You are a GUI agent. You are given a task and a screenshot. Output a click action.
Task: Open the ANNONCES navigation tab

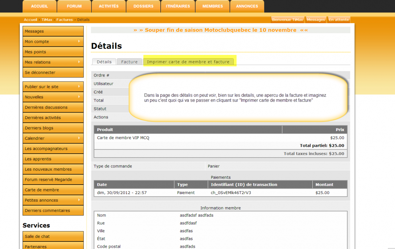tap(247, 6)
